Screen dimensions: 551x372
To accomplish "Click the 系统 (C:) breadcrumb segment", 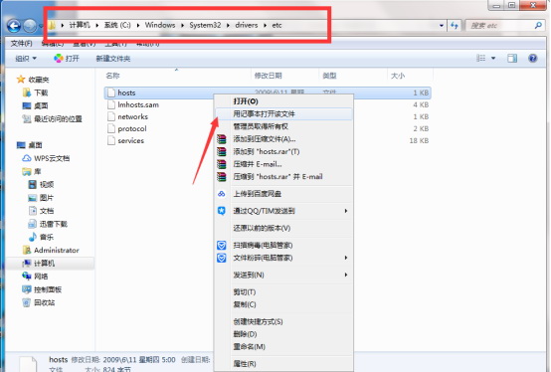I will click(x=117, y=25).
